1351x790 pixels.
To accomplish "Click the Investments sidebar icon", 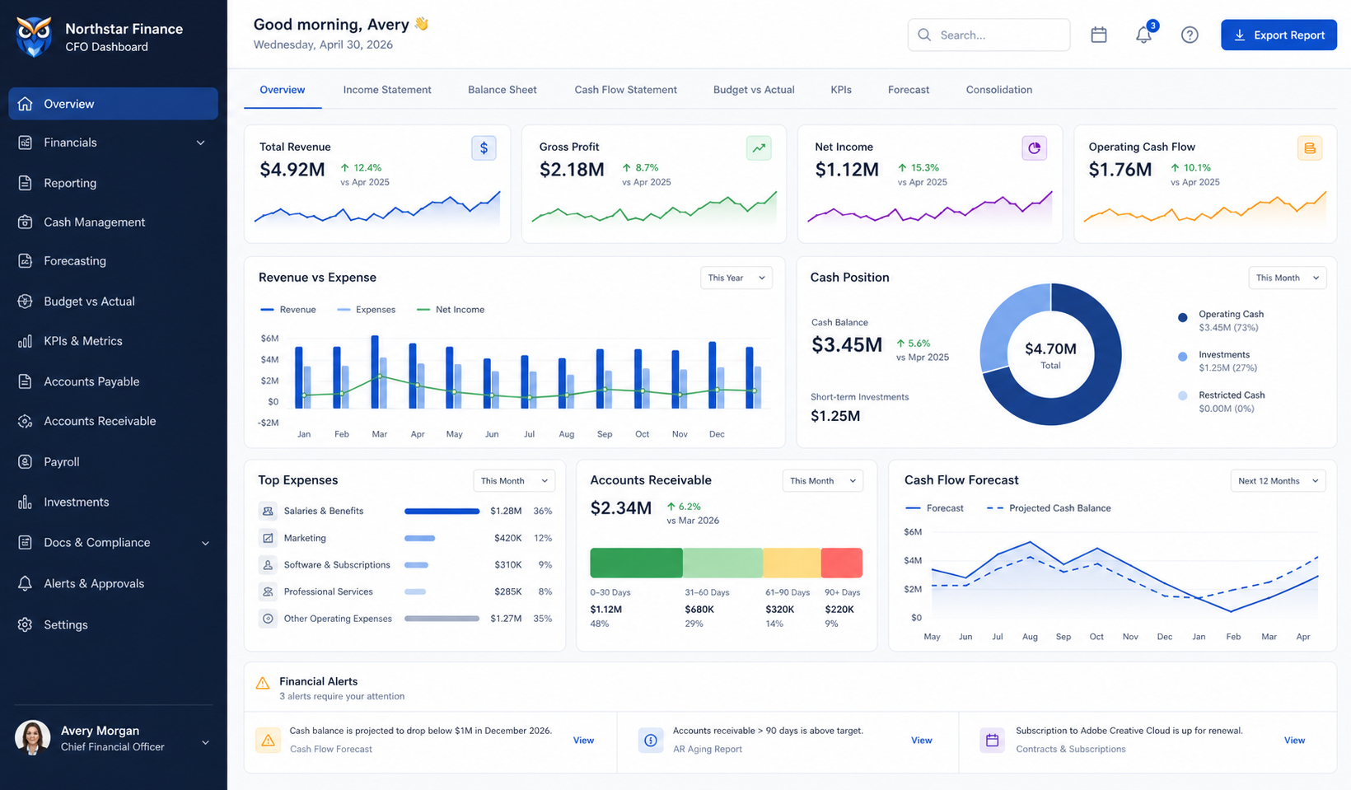I will tap(26, 502).
